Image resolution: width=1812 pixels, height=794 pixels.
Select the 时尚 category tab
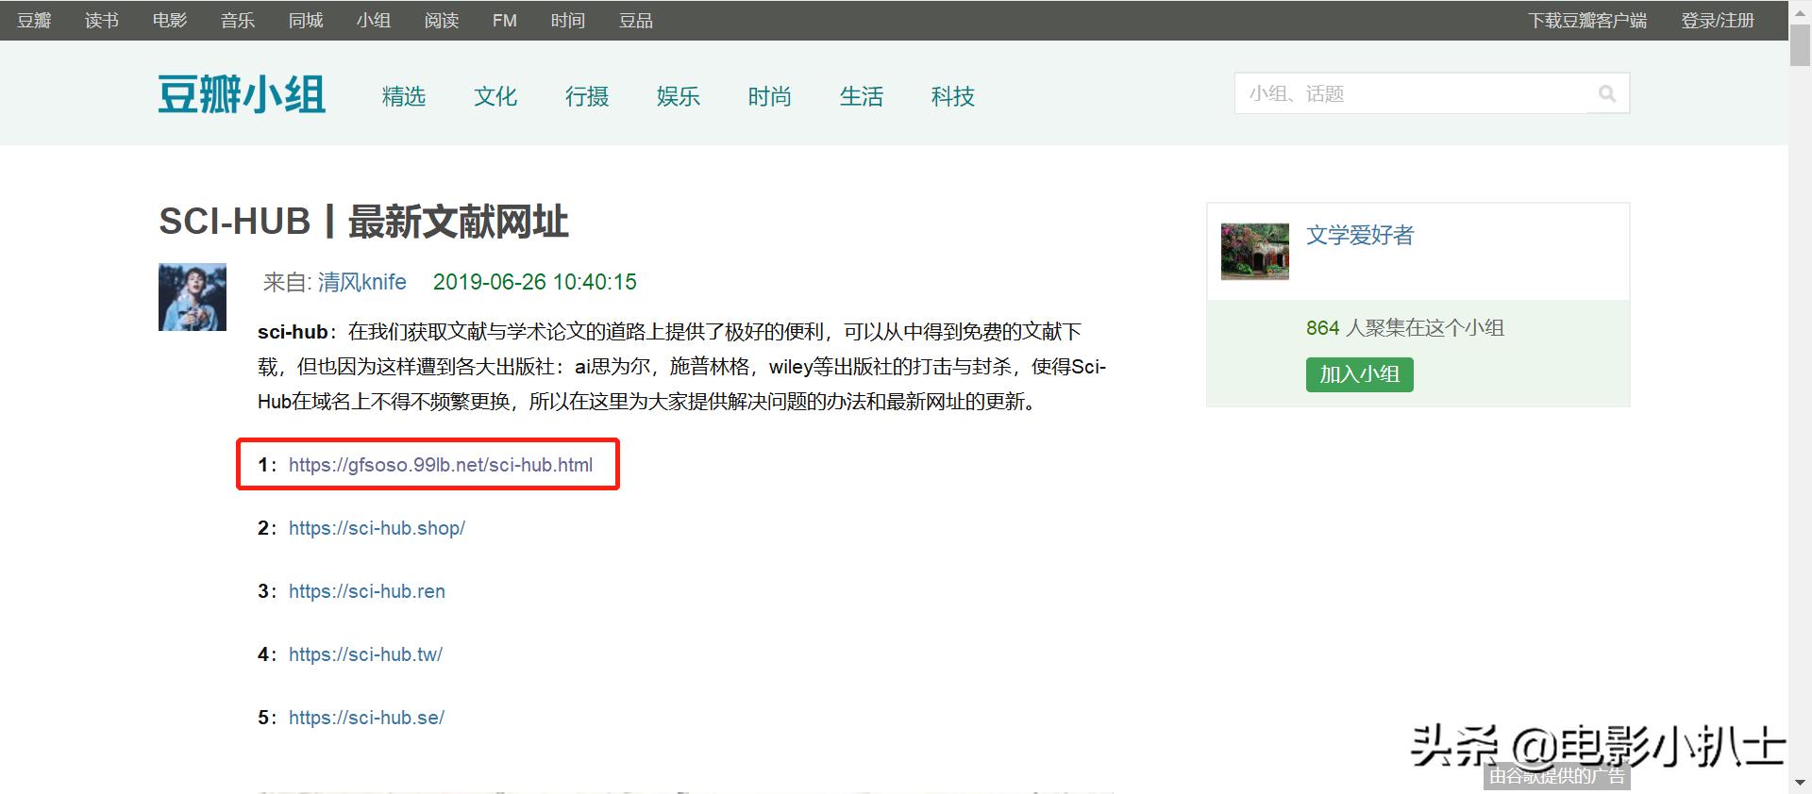(770, 96)
